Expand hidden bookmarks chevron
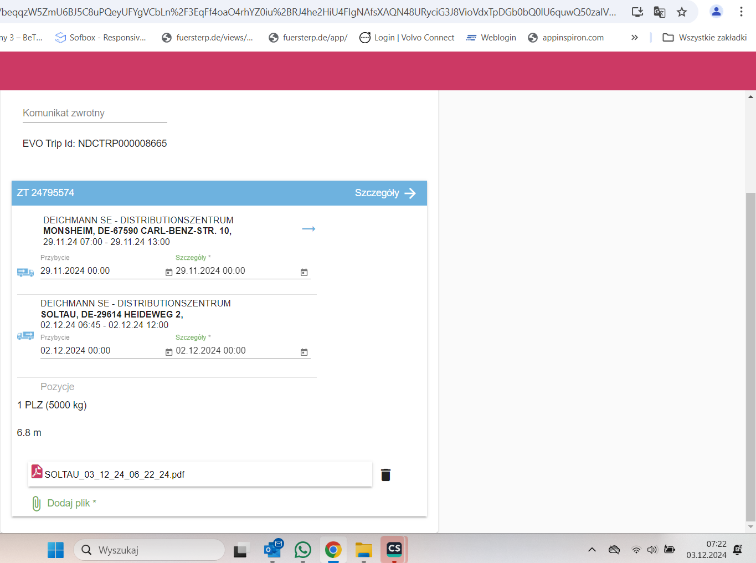The width and height of the screenshot is (756, 563). click(x=635, y=38)
